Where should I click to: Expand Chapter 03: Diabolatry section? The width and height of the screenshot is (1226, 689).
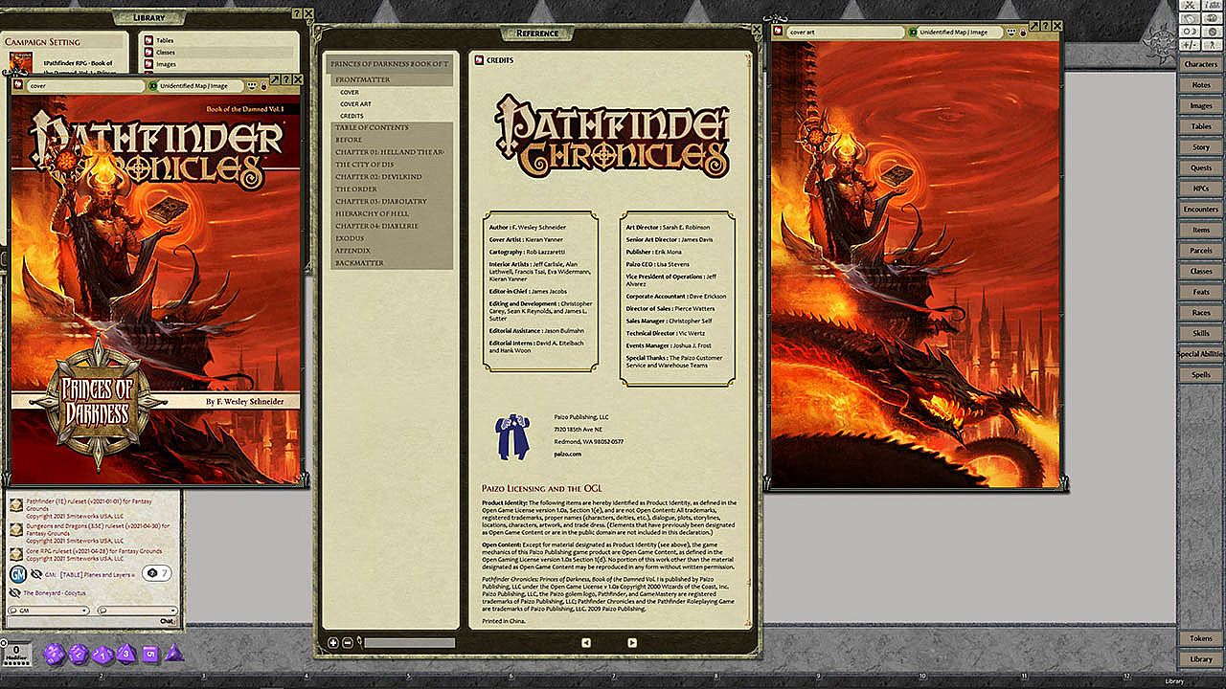pos(392,201)
